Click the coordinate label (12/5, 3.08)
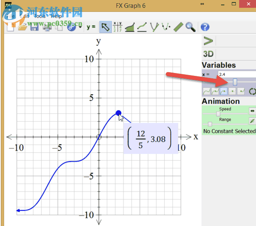The width and height of the screenshot is (256, 226). [150, 138]
